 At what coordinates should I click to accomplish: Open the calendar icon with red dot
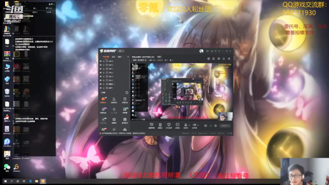pyautogui.click(x=209, y=59)
